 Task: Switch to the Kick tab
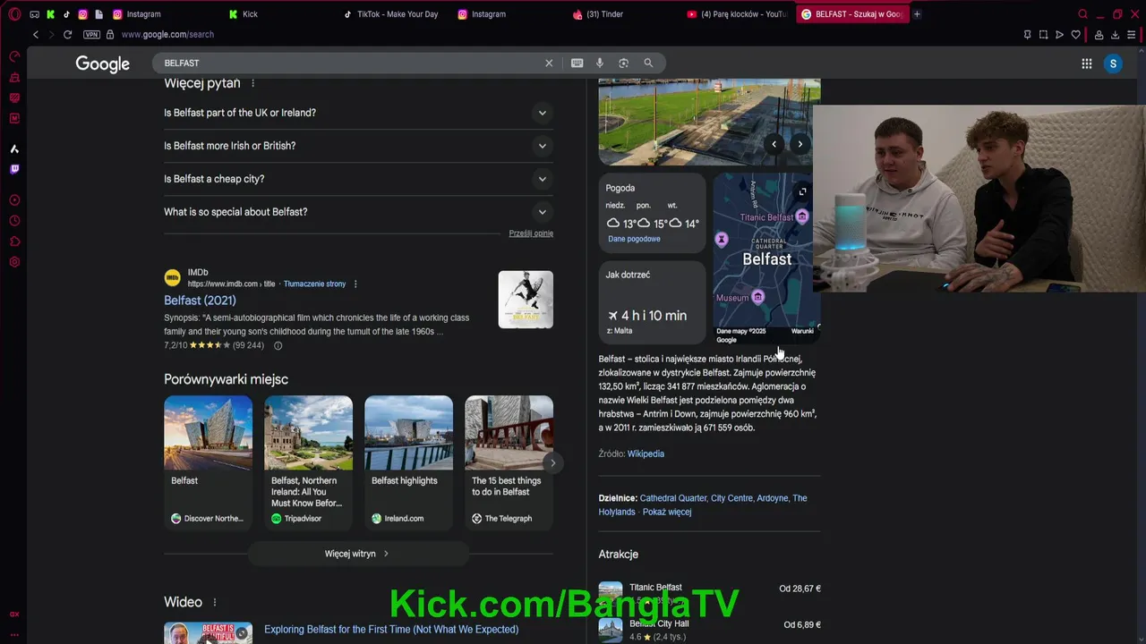279,14
